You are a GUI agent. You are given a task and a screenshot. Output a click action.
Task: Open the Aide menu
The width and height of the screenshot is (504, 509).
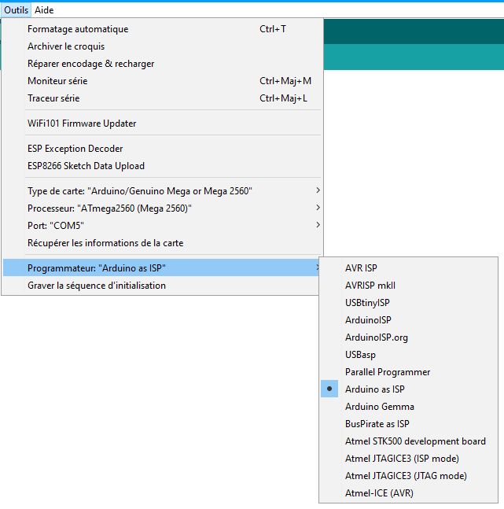(44, 10)
